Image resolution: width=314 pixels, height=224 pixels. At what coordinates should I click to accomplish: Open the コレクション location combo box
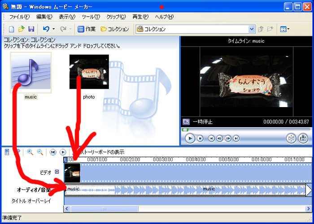pyautogui.click(x=196, y=29)
